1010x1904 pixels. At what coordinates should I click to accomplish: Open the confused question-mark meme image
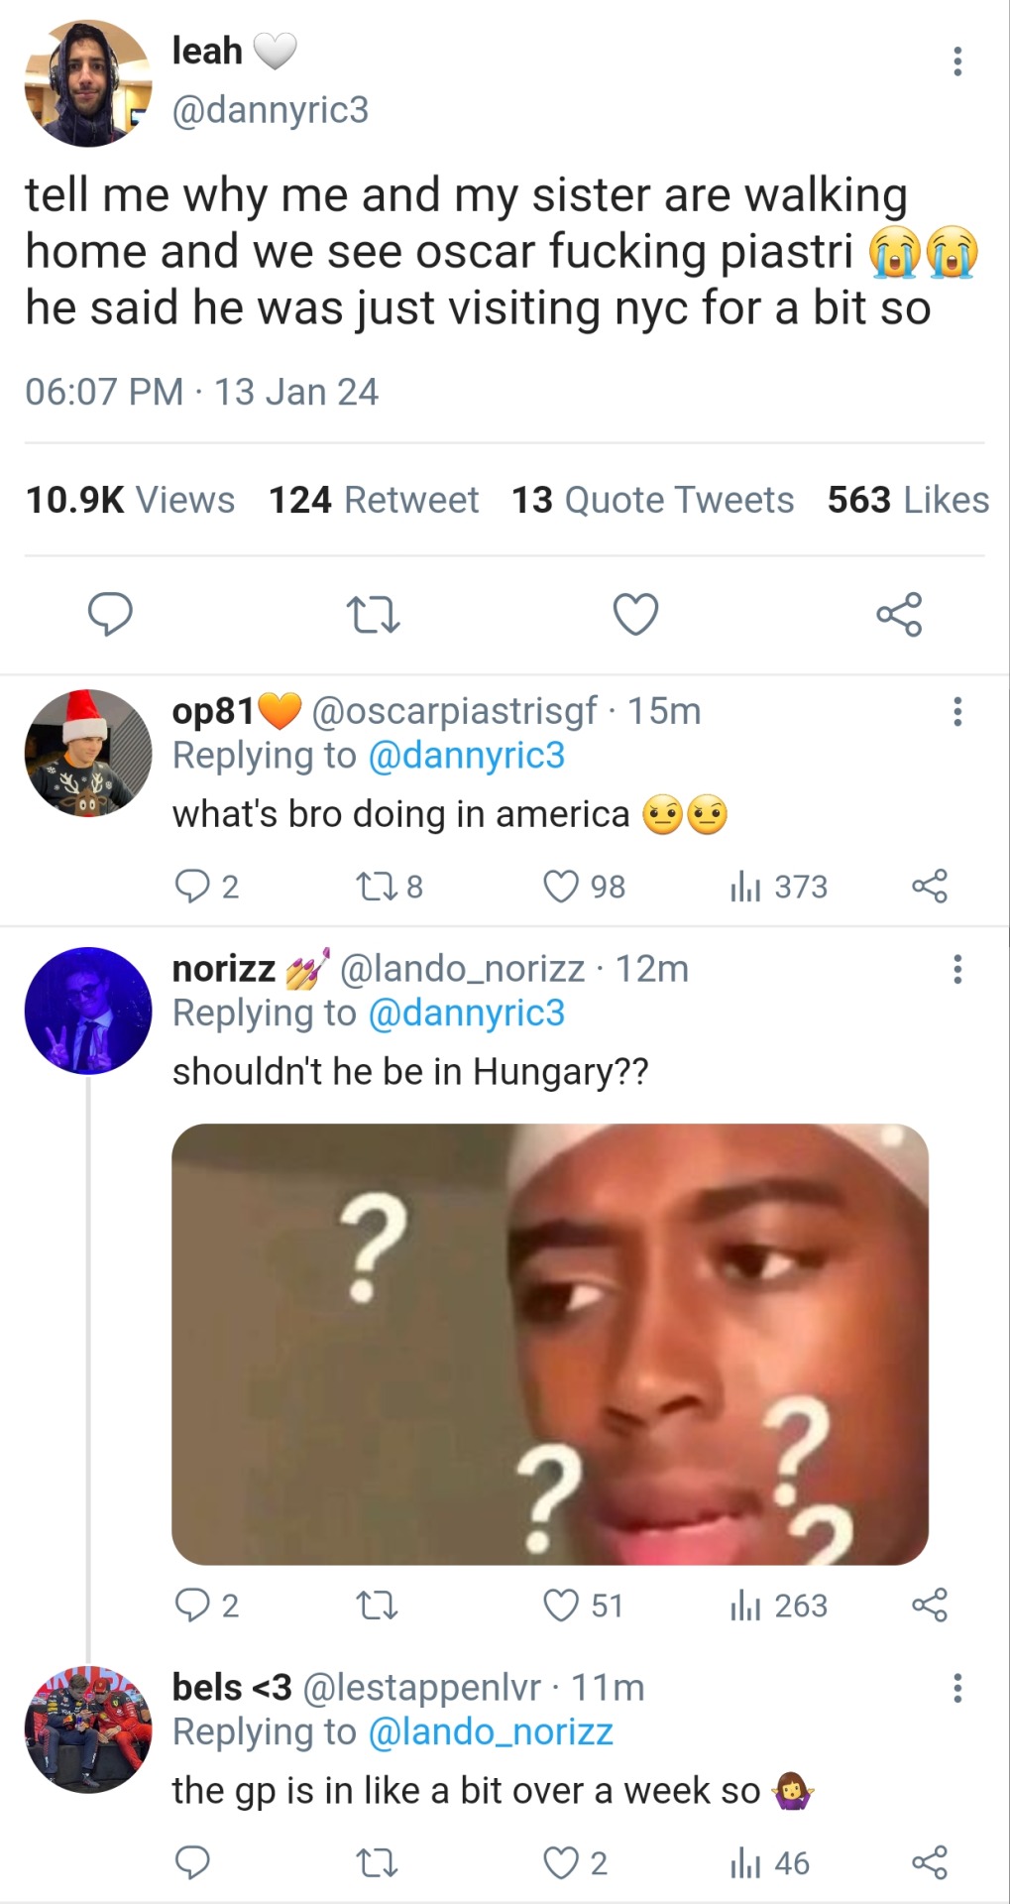coord(550,1344)
